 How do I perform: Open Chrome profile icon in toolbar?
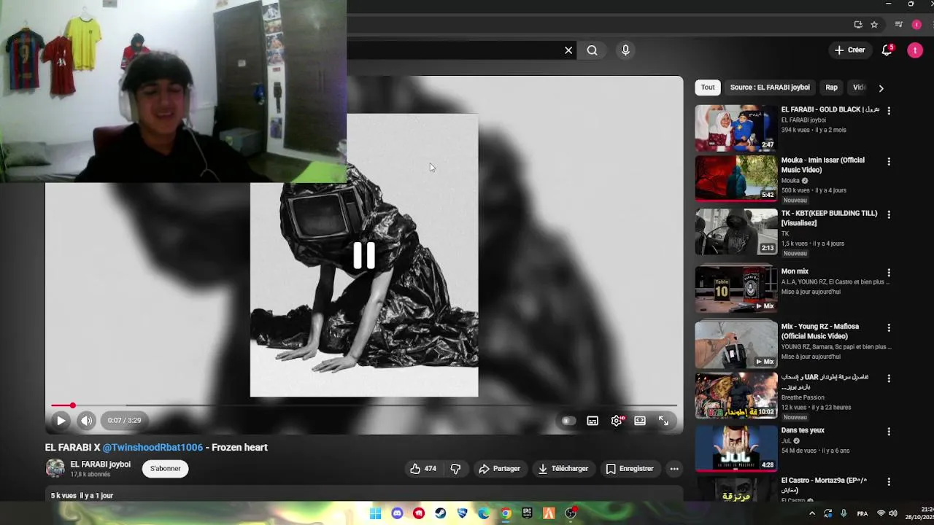coord(916,25)
